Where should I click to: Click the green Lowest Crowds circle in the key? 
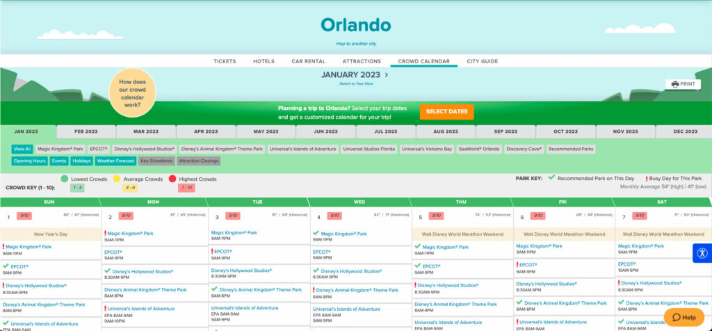tap(65, 179)
